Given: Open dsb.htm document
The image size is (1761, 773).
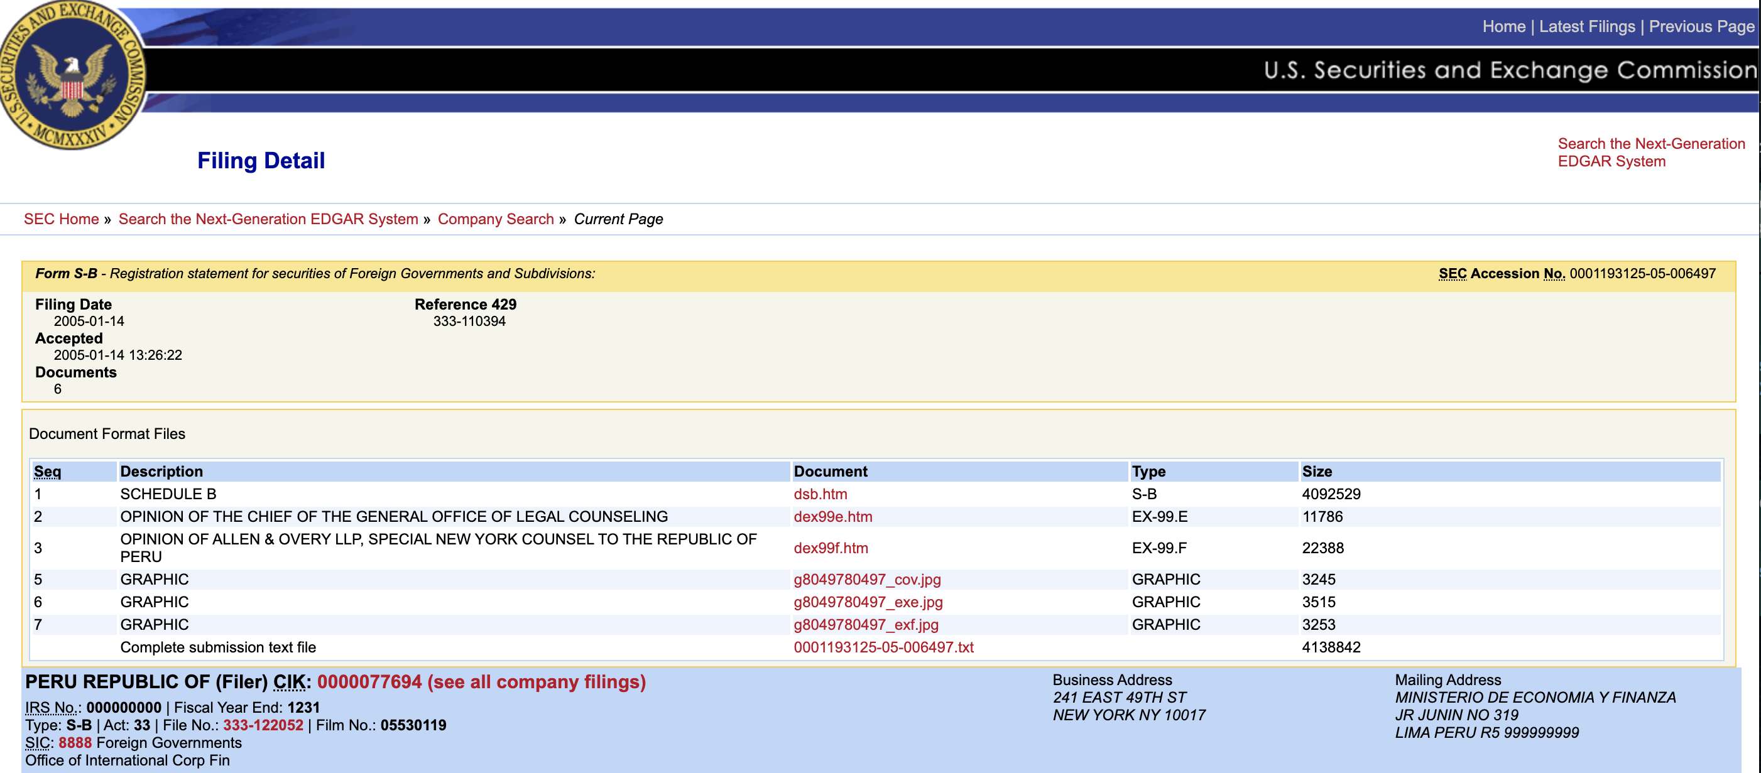Looking at the screenshot, I should (820, 494).
